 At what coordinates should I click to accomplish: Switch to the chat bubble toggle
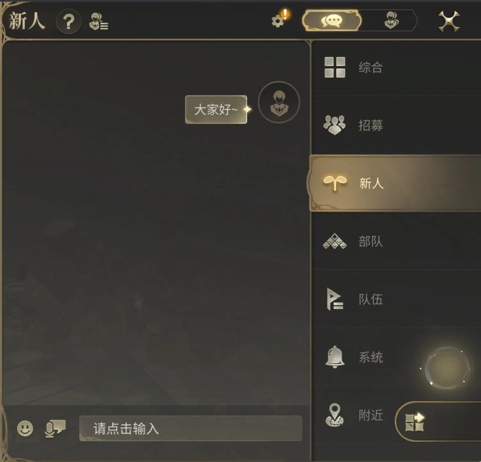332,20
